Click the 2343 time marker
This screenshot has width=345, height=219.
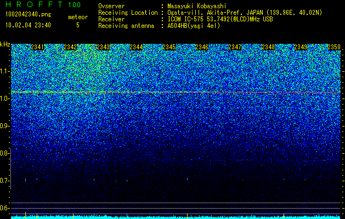(x=103, y=47)
